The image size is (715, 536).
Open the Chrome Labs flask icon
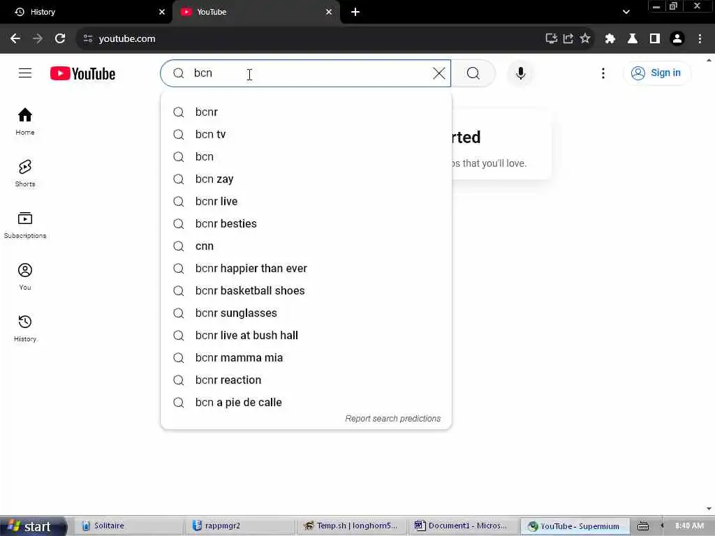(633, 39)
